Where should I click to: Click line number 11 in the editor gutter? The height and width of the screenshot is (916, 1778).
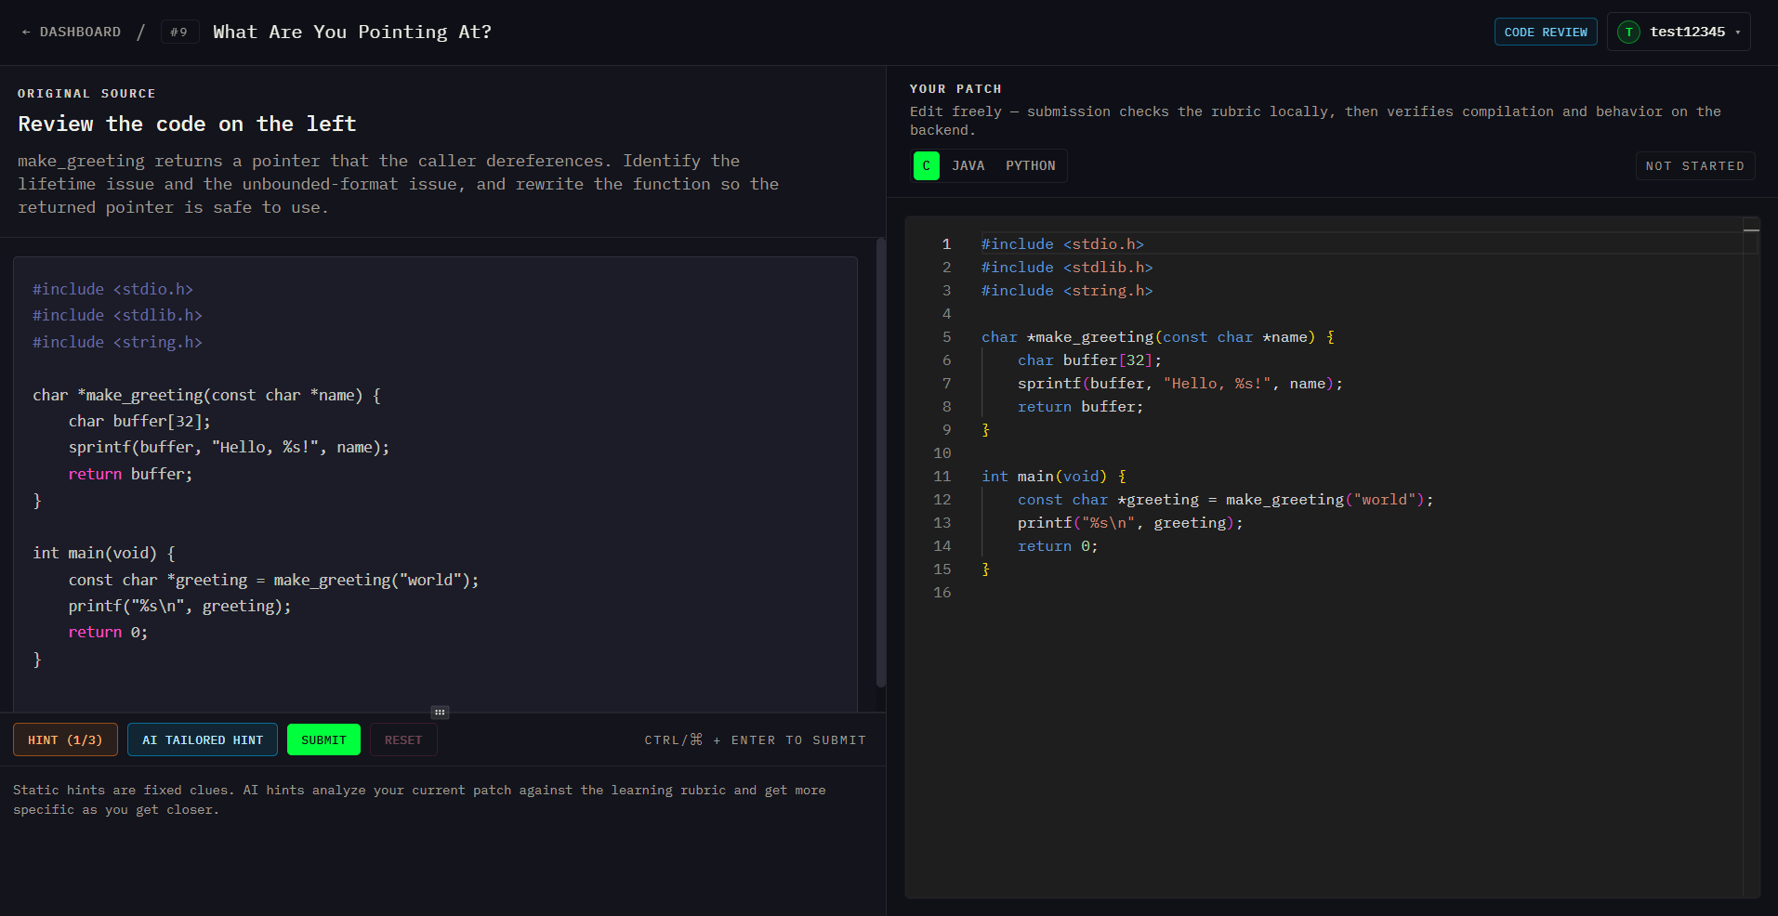(942, 477)
